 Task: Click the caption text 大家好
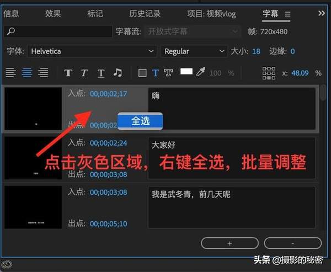point(163,145)
